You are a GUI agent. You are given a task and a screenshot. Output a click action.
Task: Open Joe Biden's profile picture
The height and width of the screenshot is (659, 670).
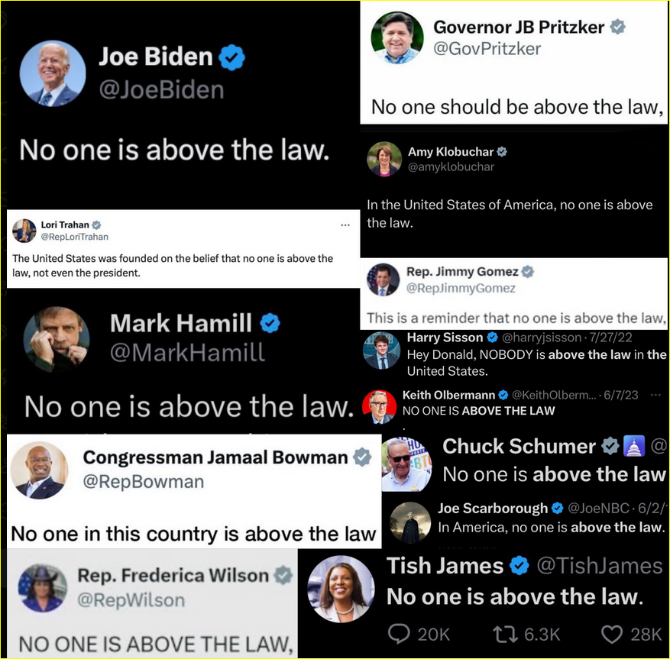(x=53, y=73)
